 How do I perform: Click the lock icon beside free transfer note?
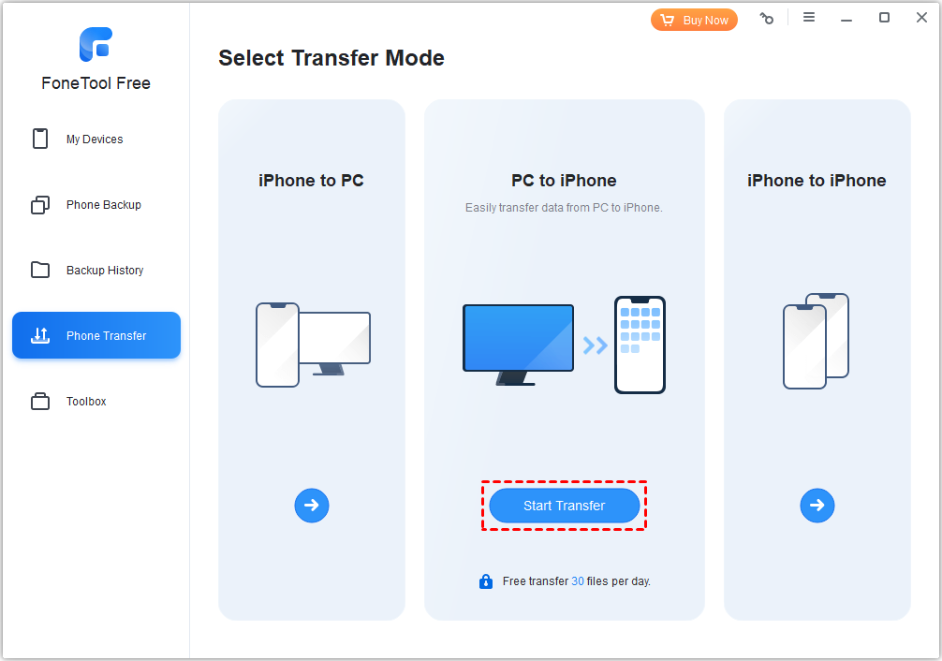(486, 581)
